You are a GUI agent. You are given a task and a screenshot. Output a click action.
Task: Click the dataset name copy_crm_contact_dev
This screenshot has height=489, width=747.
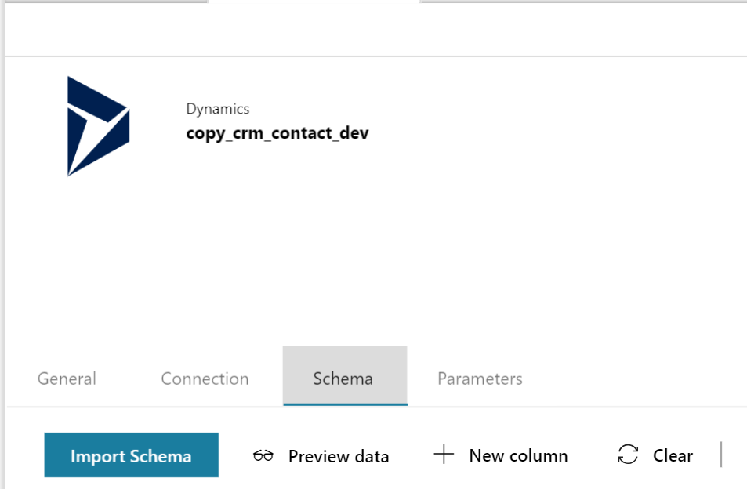click(x=277, y=133)
